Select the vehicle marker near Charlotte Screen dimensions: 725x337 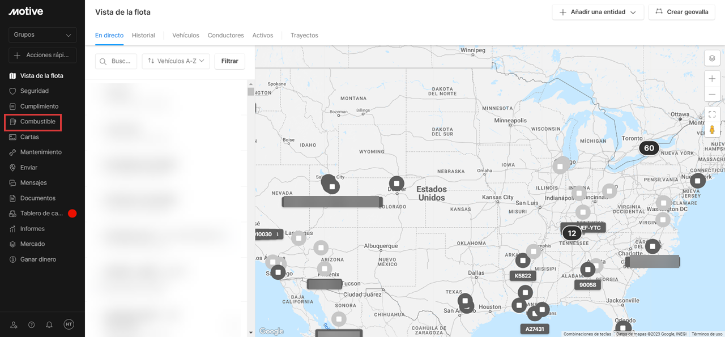pyautogui.click(x=652, y=246)
